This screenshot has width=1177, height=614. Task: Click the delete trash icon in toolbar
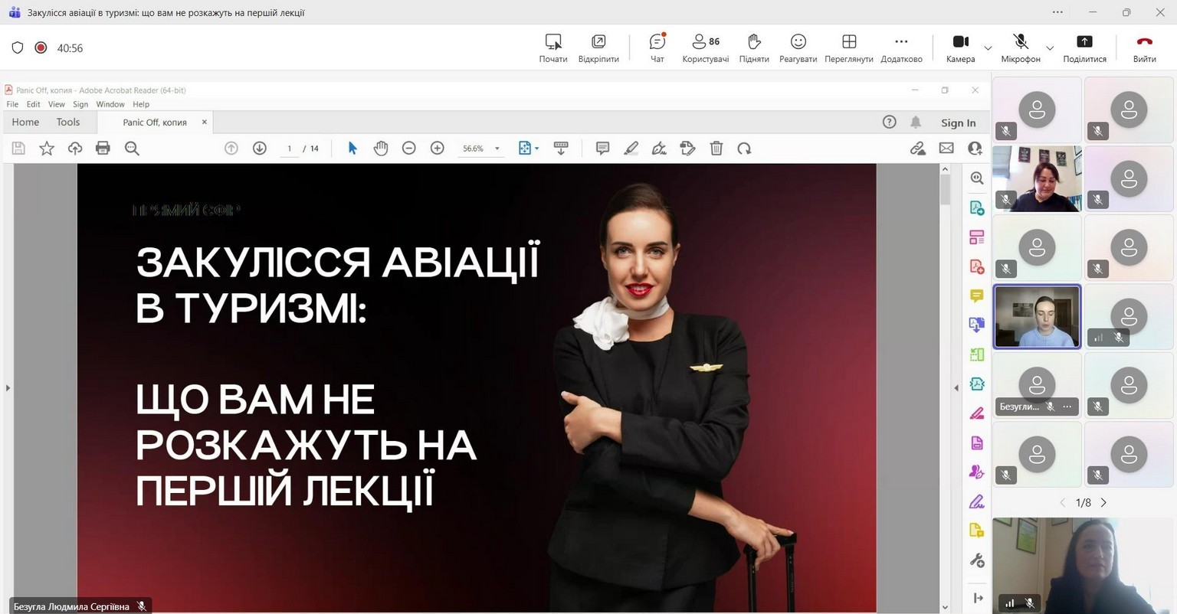coord(716,149)
